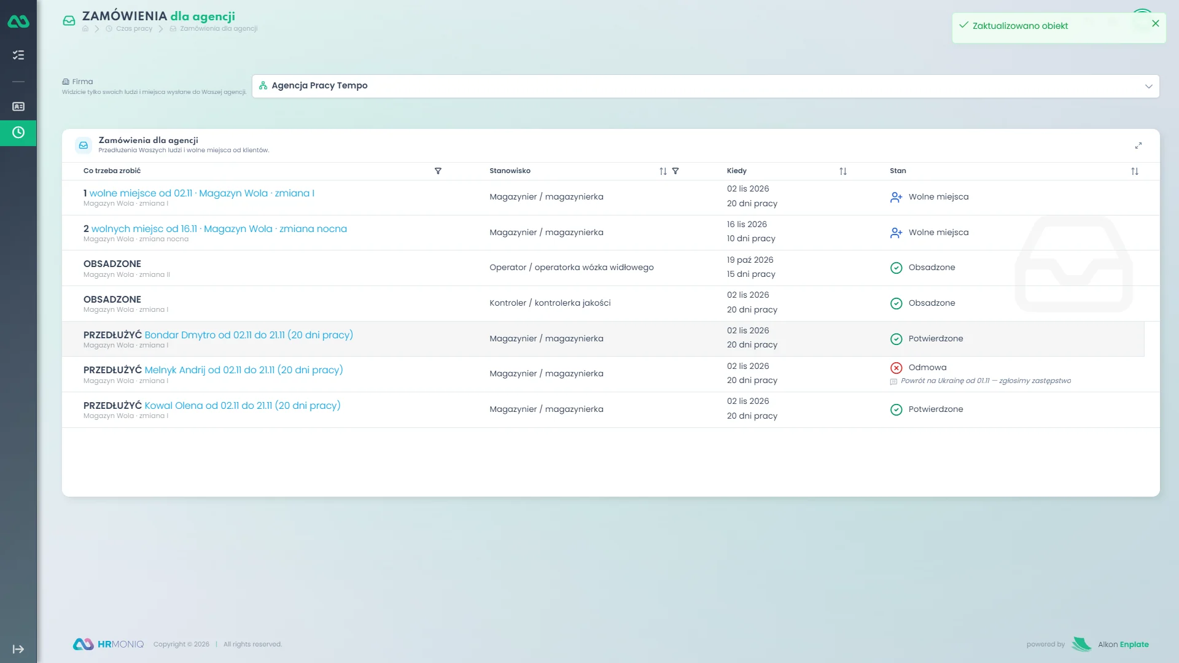The height and width of the screenshot is (663, 1179).
Task: Open '1 wolne miejsce od 02.11' order
Action: [x=199, y=193]
